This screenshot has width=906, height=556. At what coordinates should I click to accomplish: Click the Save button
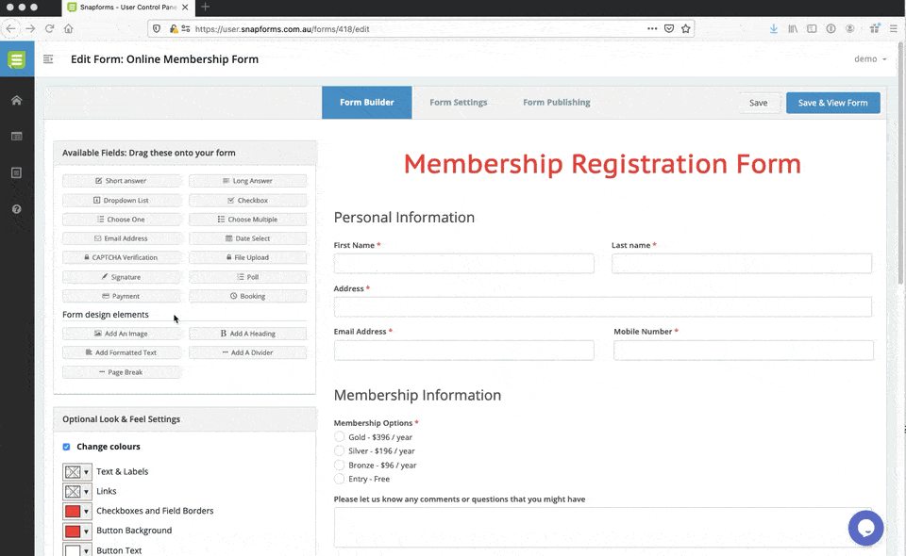click(x=758, y=103)
